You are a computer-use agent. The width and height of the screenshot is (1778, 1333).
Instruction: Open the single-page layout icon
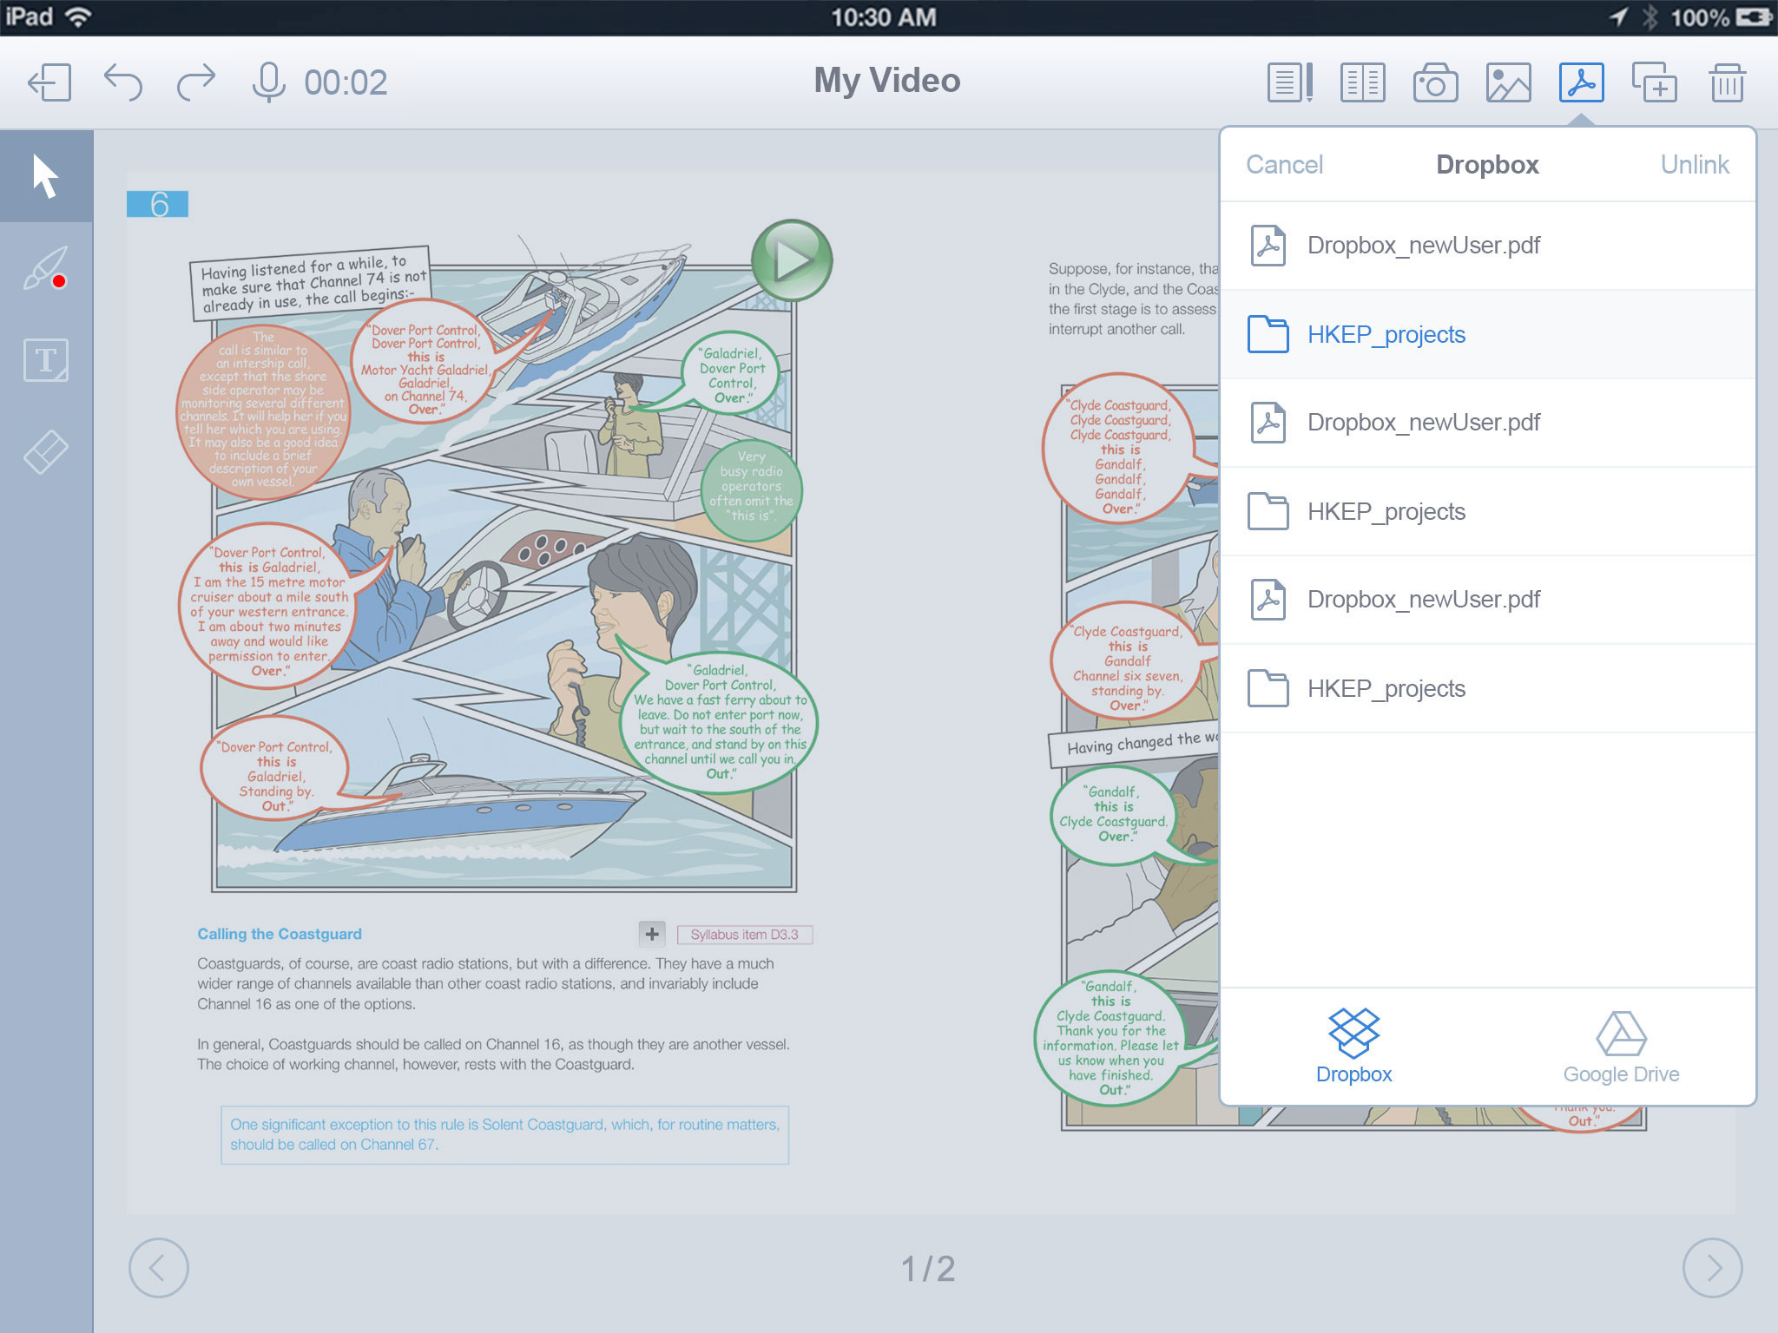click(x=1289, y=83)
